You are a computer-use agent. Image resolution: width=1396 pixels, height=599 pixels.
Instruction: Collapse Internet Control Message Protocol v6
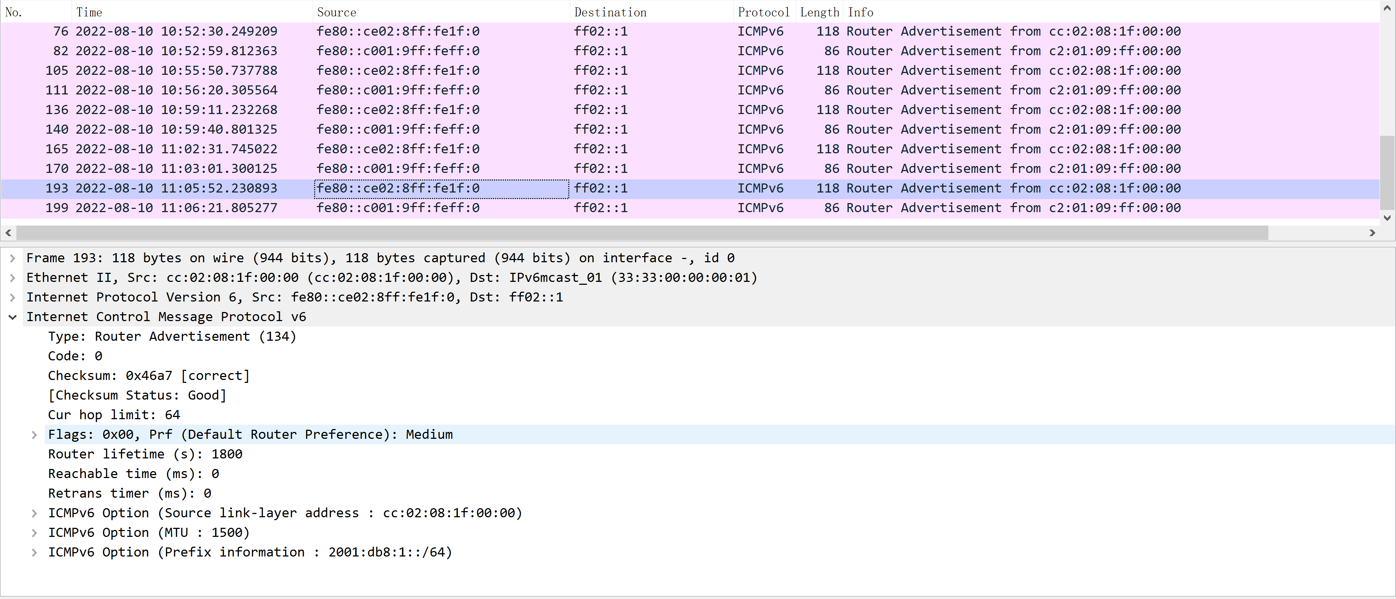click(x=12, y=317)
